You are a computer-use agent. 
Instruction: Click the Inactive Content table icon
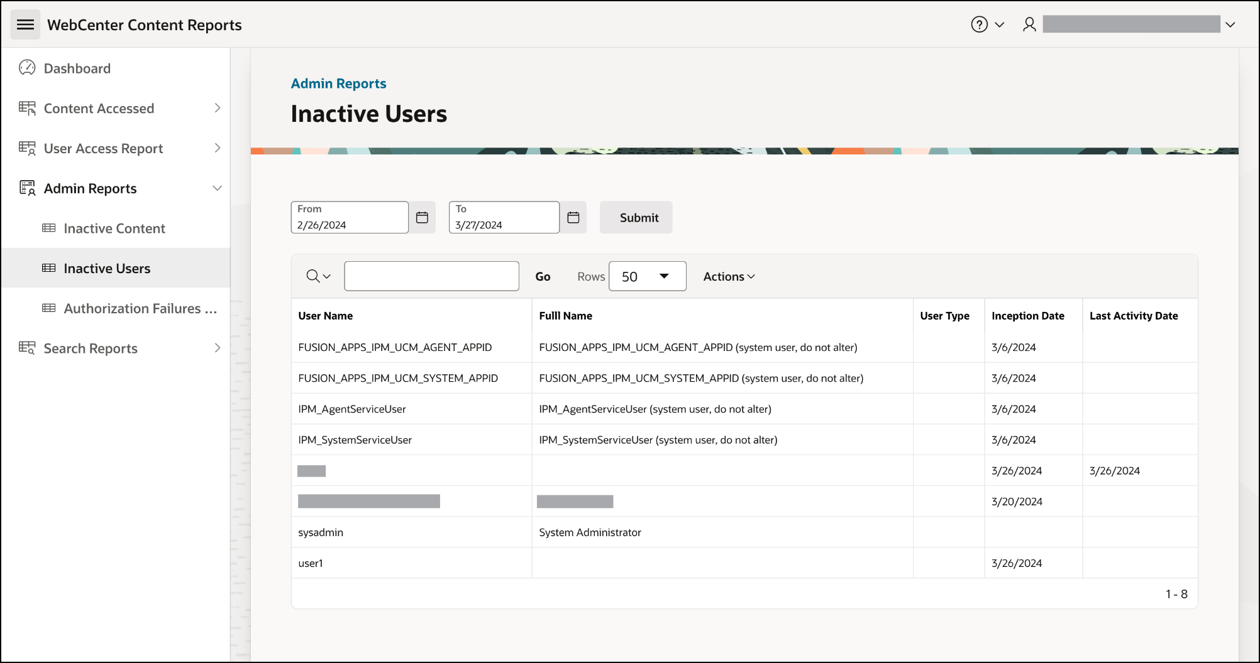[x=48, y=228]
